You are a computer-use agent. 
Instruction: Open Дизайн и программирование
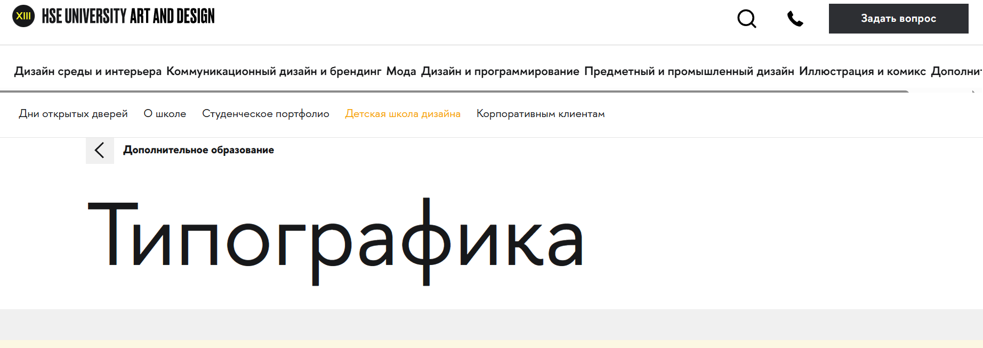click(499, 71)
